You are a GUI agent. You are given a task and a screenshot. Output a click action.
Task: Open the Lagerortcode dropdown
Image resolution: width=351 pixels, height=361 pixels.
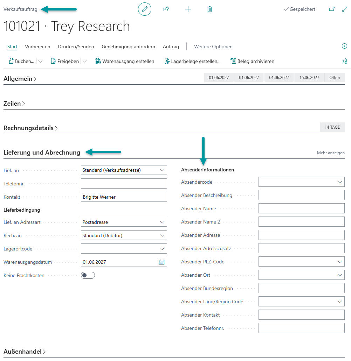pyautogui.click(x=162, y=249)
